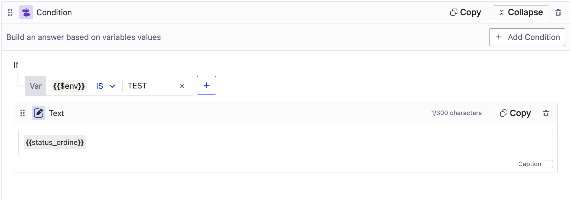Click the Add Condition button
Viewport: 571px width, 201px height.
[x=527, y=37]
